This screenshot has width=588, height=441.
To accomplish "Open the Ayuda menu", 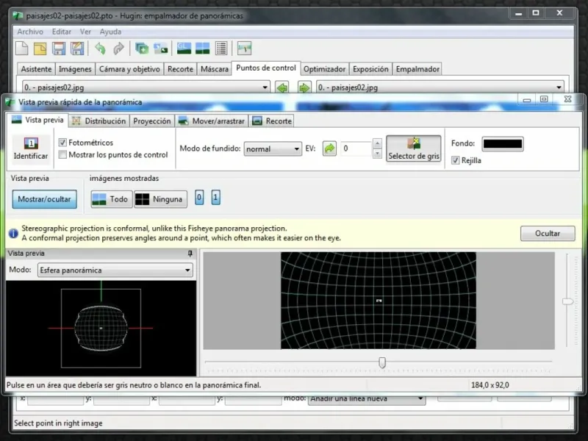I will coord(110,32).
